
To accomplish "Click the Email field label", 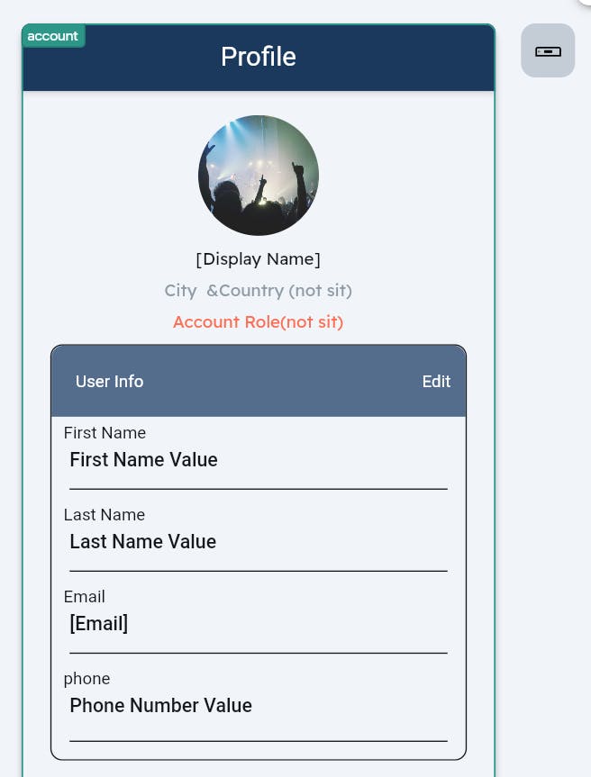I will click(85, 597).
